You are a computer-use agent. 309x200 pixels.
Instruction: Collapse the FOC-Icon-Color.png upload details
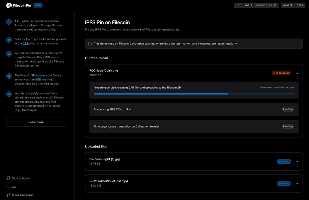click(x=297, y=73)
